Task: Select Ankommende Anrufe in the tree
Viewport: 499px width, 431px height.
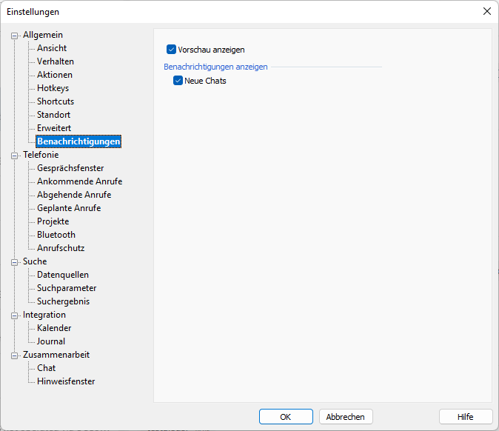Action: [x=79, y=181]
